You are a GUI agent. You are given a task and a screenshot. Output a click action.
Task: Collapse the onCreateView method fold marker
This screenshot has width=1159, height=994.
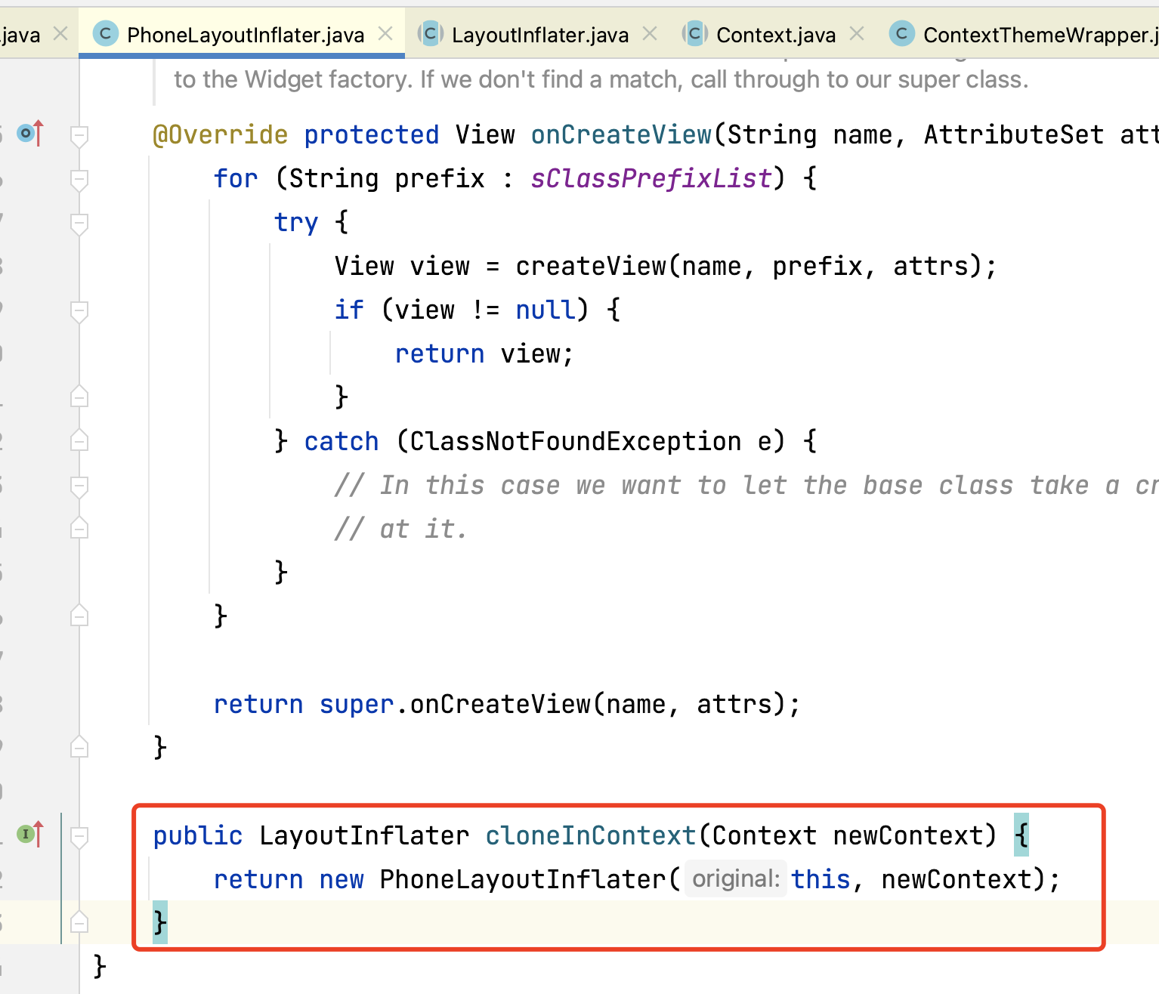tap(79, 136)
